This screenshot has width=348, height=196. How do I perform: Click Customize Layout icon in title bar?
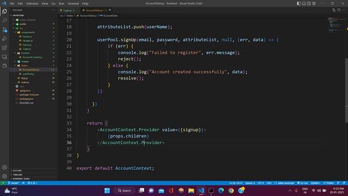[314, 3]
